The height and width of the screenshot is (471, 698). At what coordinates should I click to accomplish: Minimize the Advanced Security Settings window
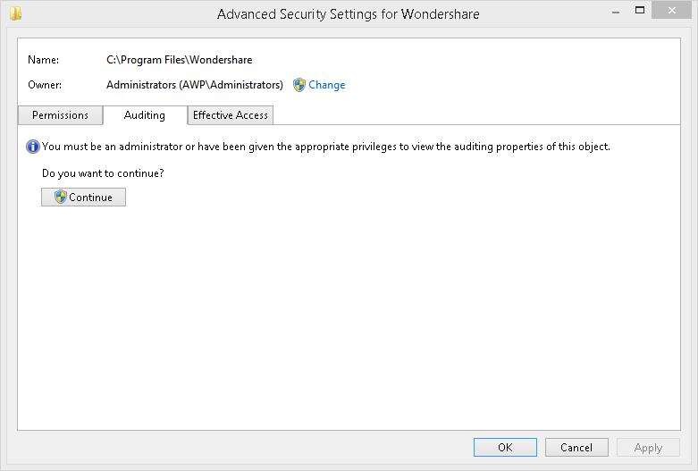coord(616,10)
